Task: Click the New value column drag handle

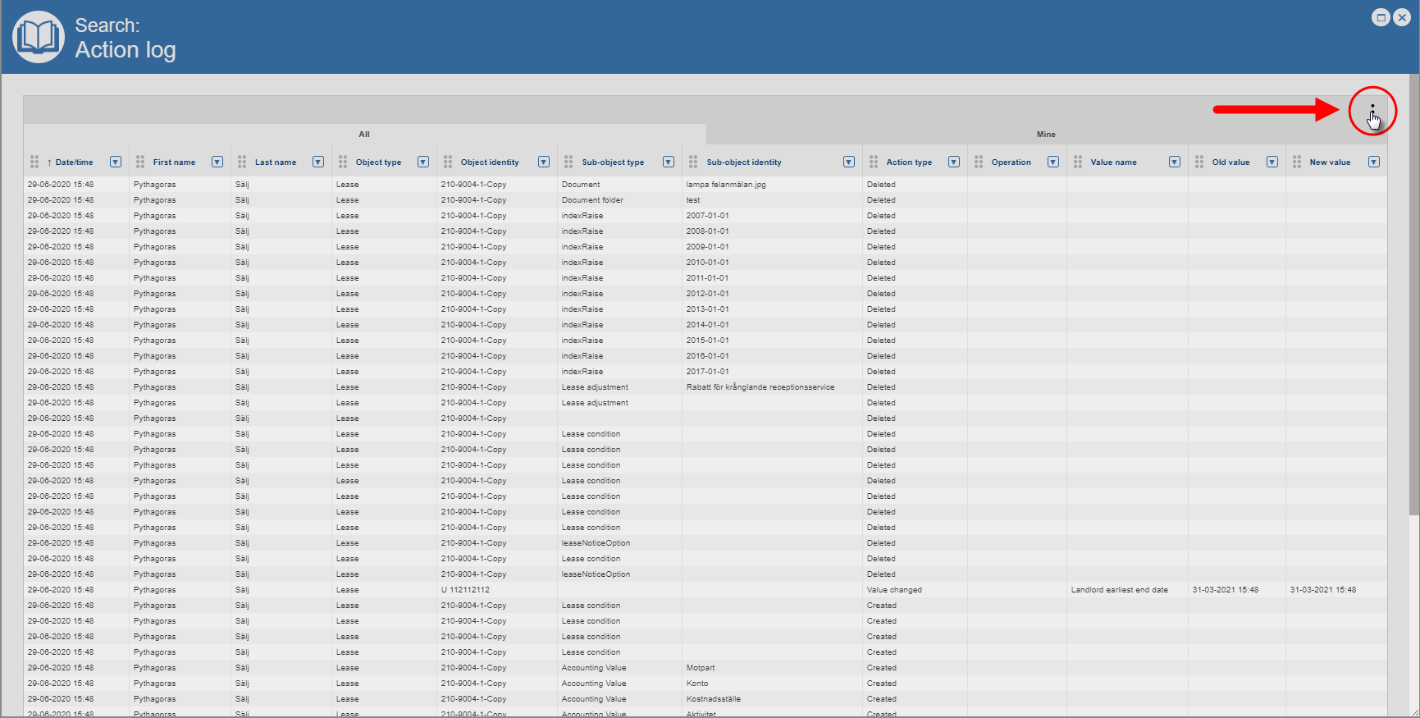Action: click(x=1297, y=162)
